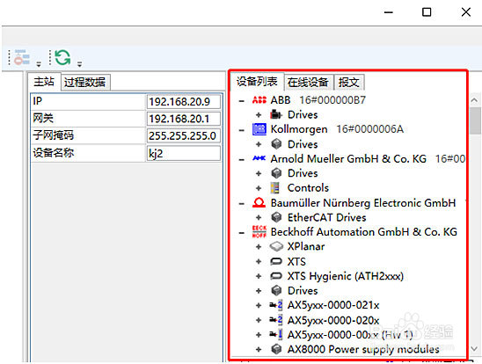The height and width of the screenshot is (364, 482).
Task: Click the Controls module icon
Action: tap(274, 188)
